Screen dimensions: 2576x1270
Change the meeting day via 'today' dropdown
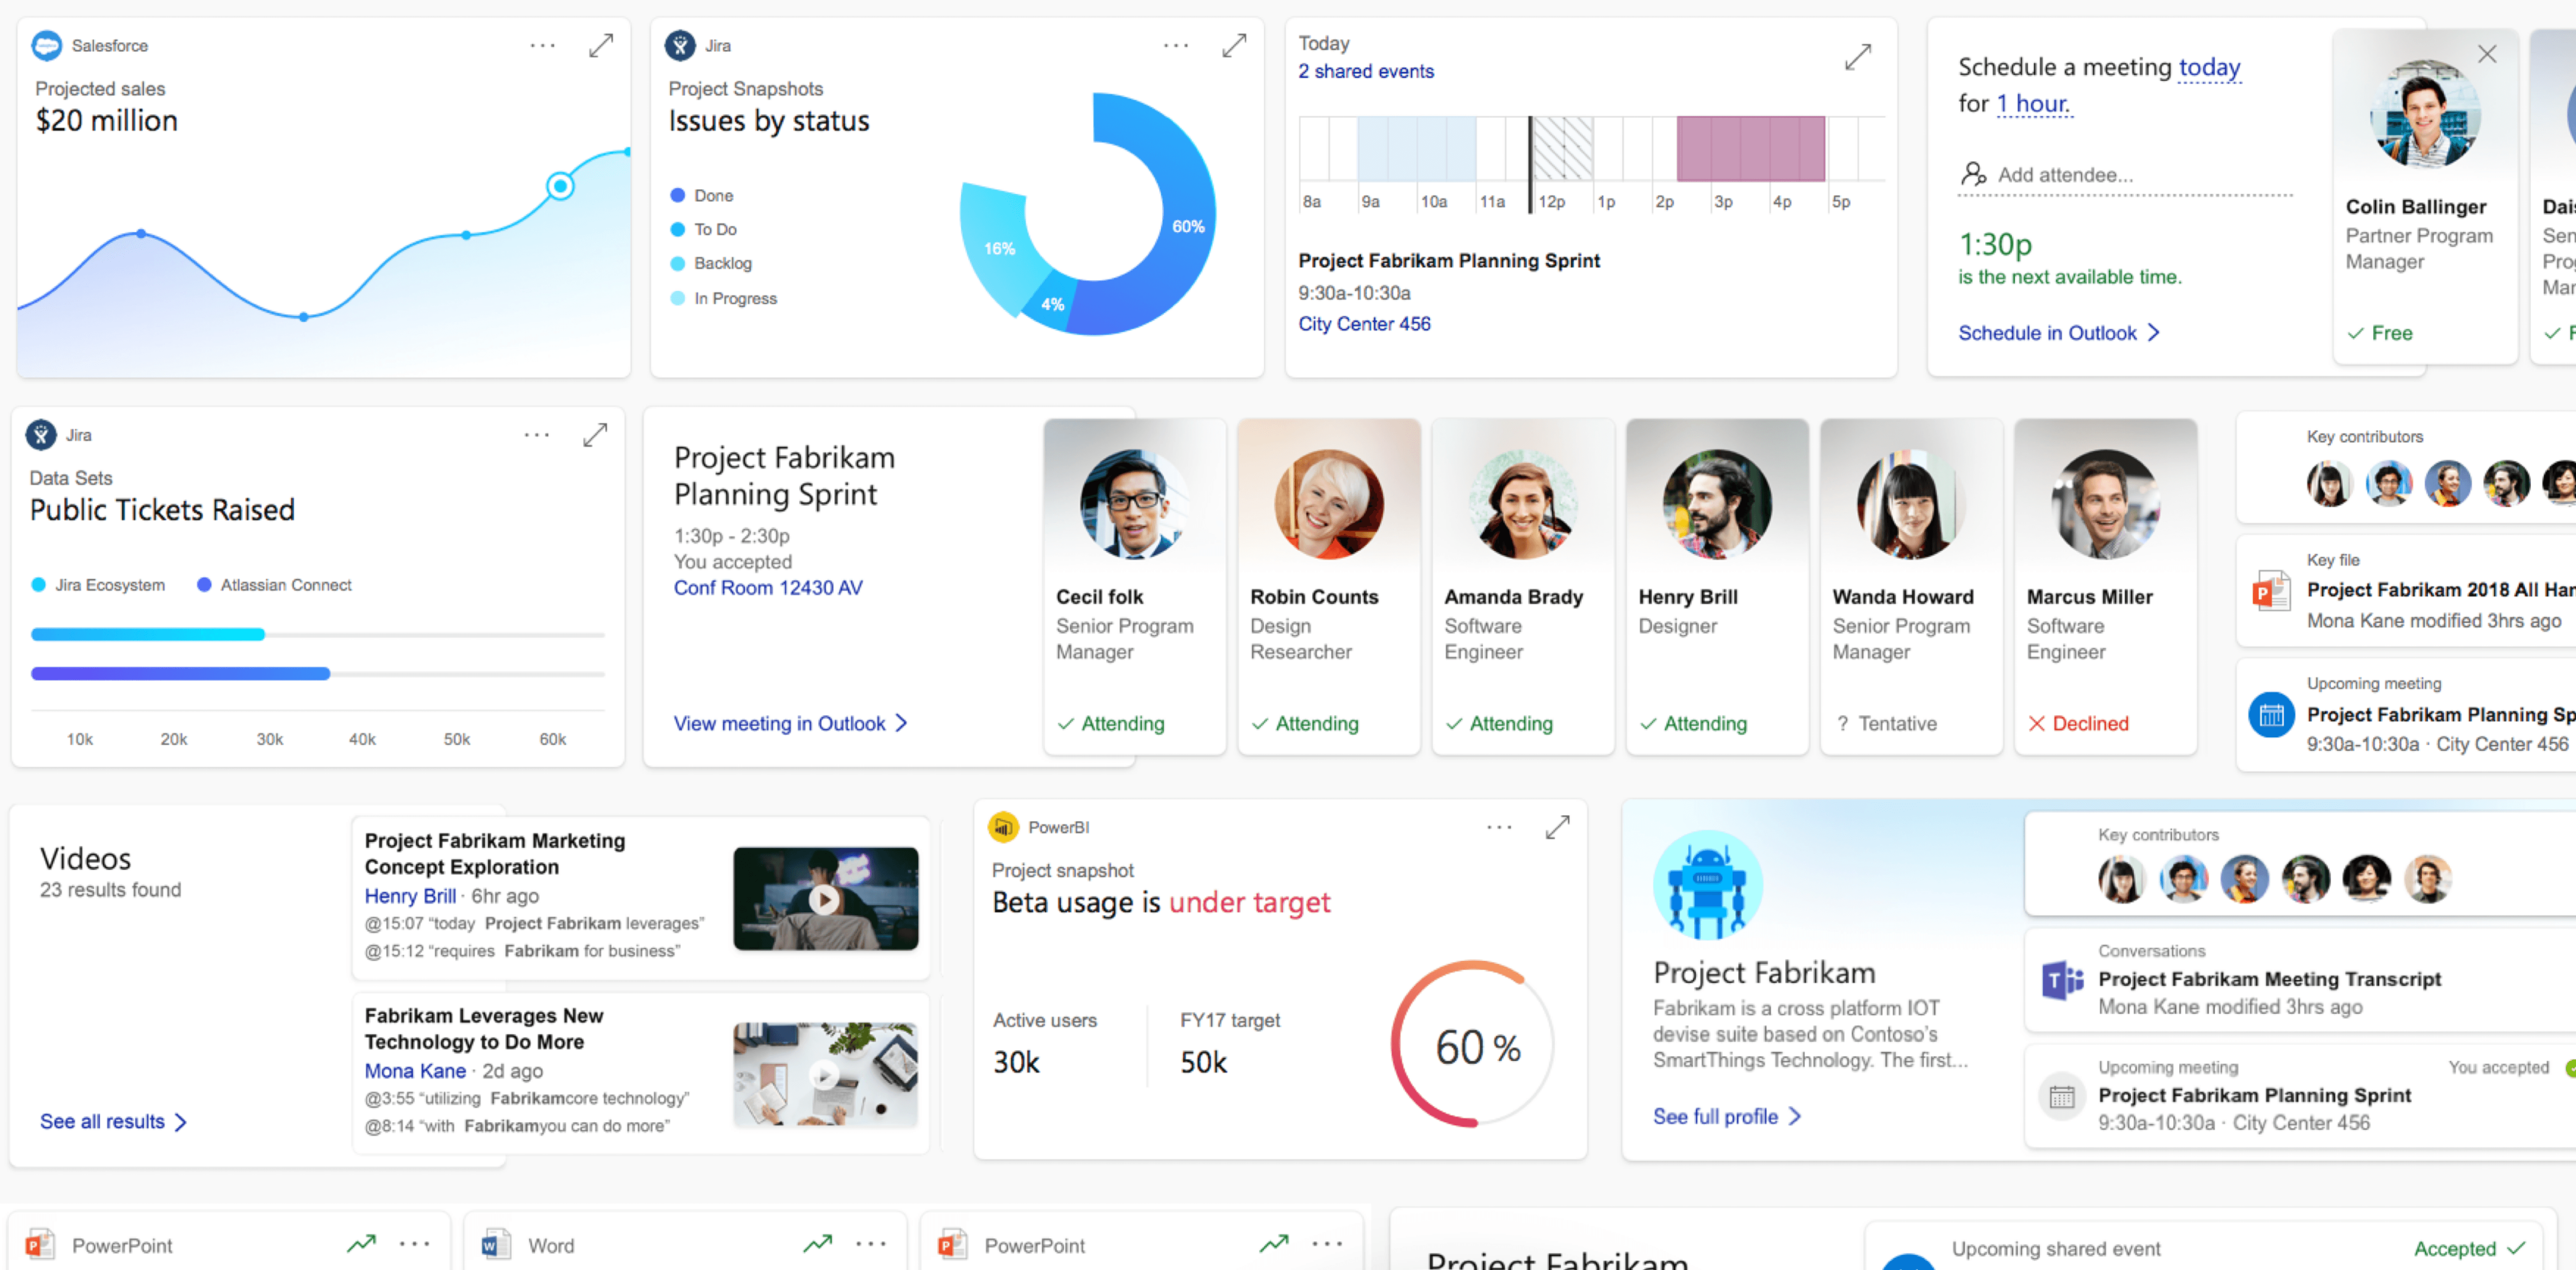(2208, 68)
